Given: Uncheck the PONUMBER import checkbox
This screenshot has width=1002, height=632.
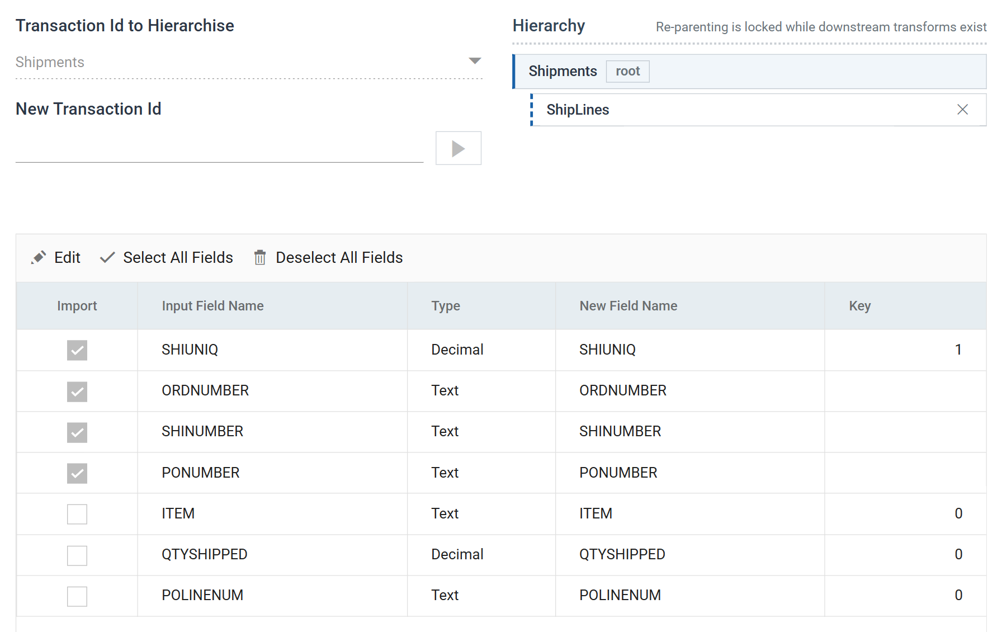Looking at the screenshot, I should click(77, 473).
